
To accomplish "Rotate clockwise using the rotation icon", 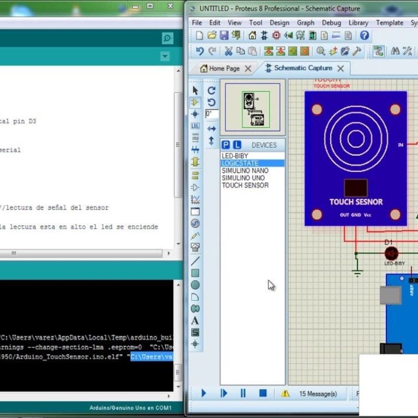I will (x=211, y=91).
